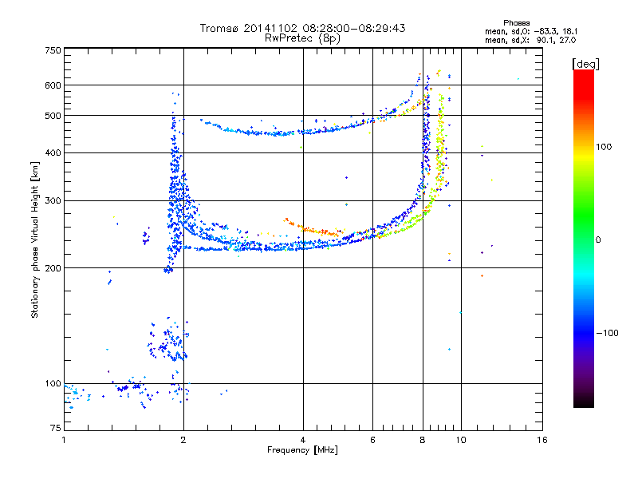Click the y-axis tick label '75'

click(x=56, y=428)
